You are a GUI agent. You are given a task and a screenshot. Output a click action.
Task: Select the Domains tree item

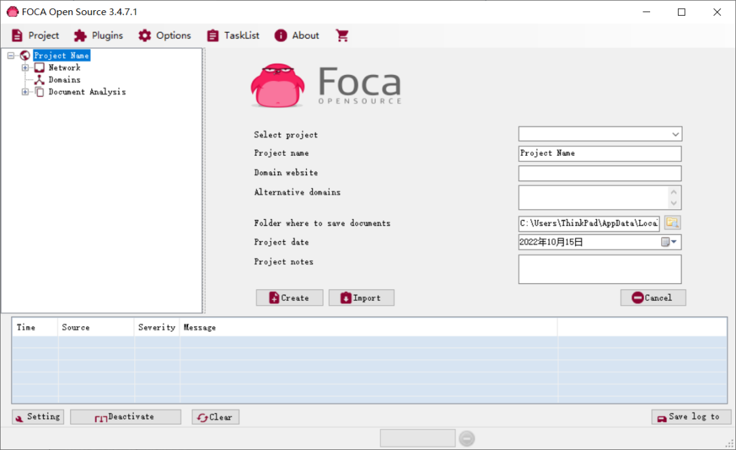[64, 80]
